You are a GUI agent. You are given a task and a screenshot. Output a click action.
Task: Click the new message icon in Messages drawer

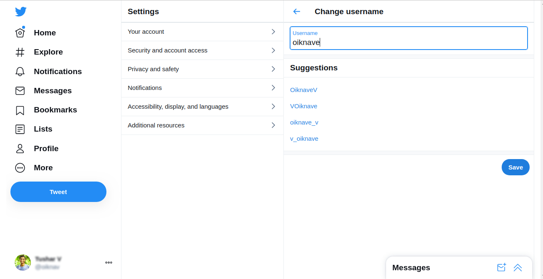(501, 267)
